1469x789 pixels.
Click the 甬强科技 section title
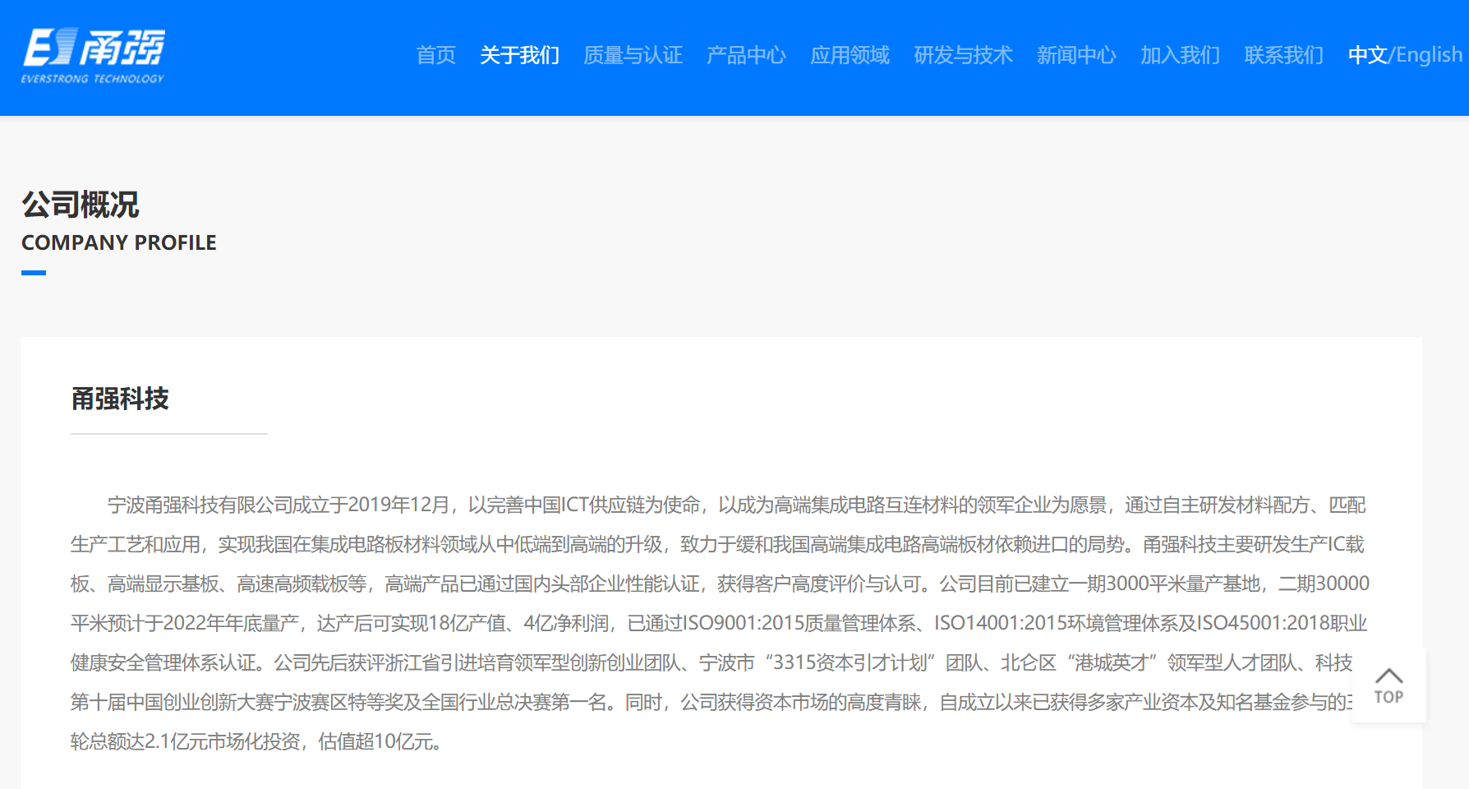click(120, 399)
